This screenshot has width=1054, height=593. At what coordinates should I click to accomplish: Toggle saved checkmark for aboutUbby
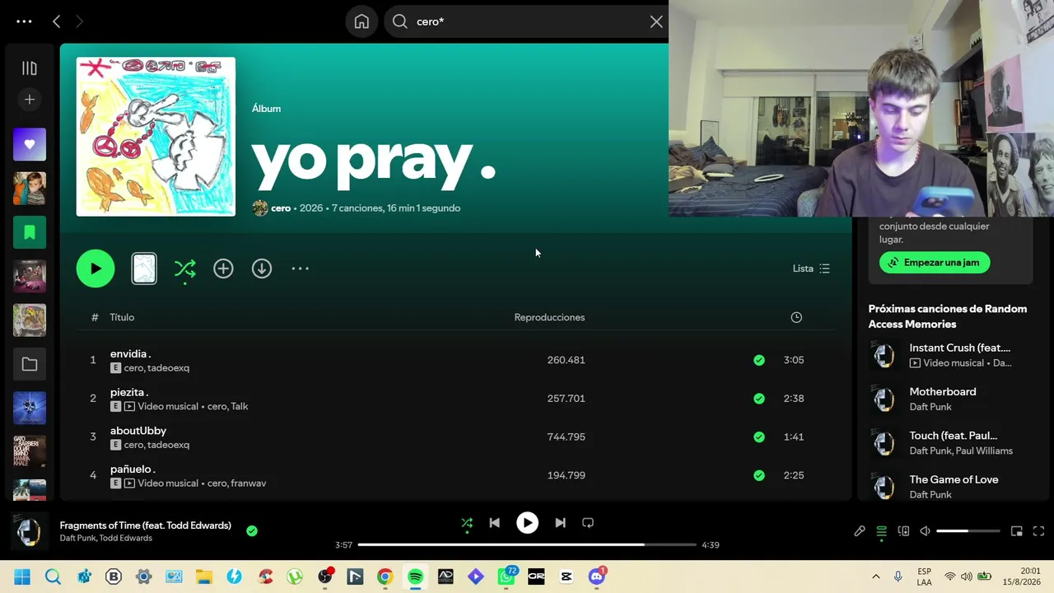[759, 437]
